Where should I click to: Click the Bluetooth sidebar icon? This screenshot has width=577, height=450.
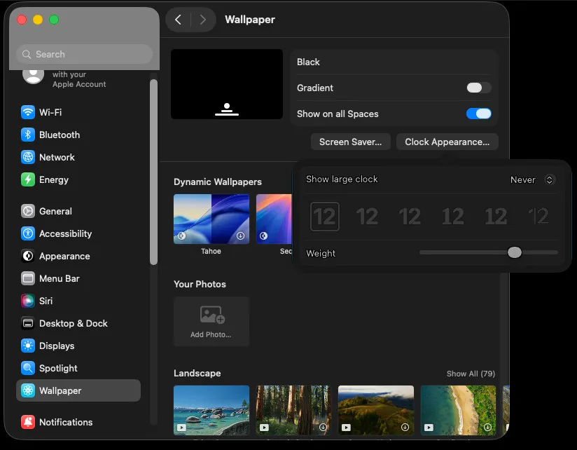click(28, 135)
